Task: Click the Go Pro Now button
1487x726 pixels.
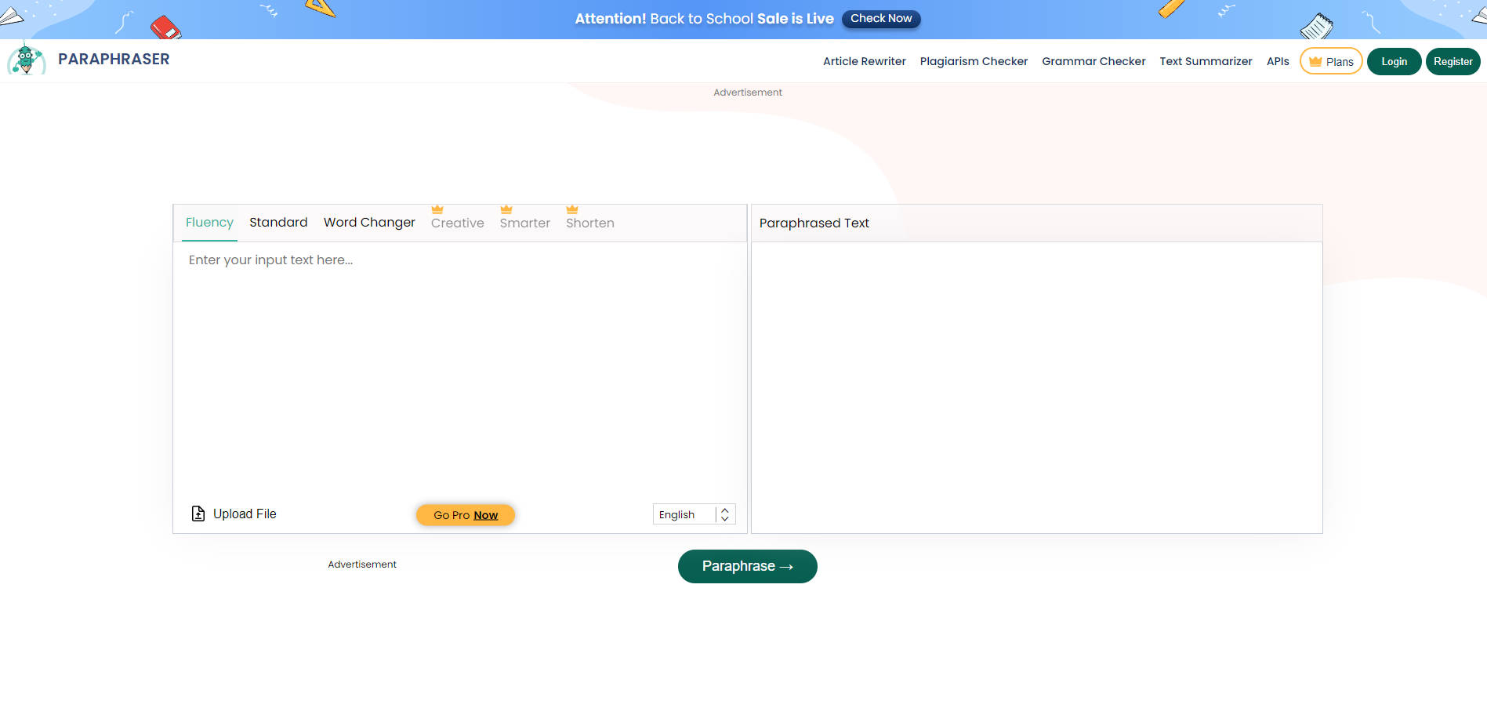Action: pyautogui.click(x=466, y=515)
